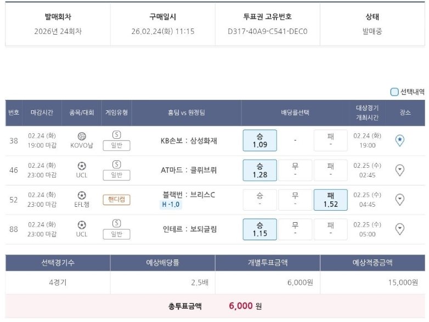Screen dimensions: 429x322
Task: Toggle 패 1.52 for 블랙번 vs 브리스C
Action: click(330, 200)
